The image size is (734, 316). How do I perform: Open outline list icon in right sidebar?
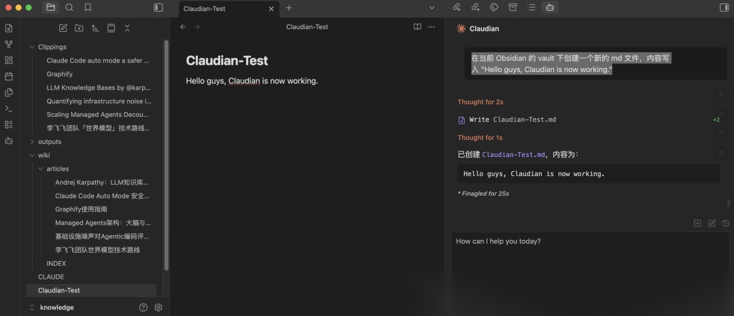click(x=531, y=7)
